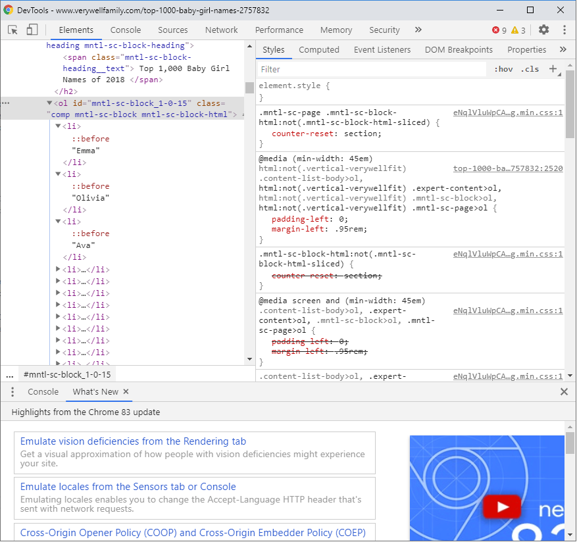The height and width of the screenshot is (542, 577).
Task: Open the DOM Breakpoints tab
Action: click(459, 50)
